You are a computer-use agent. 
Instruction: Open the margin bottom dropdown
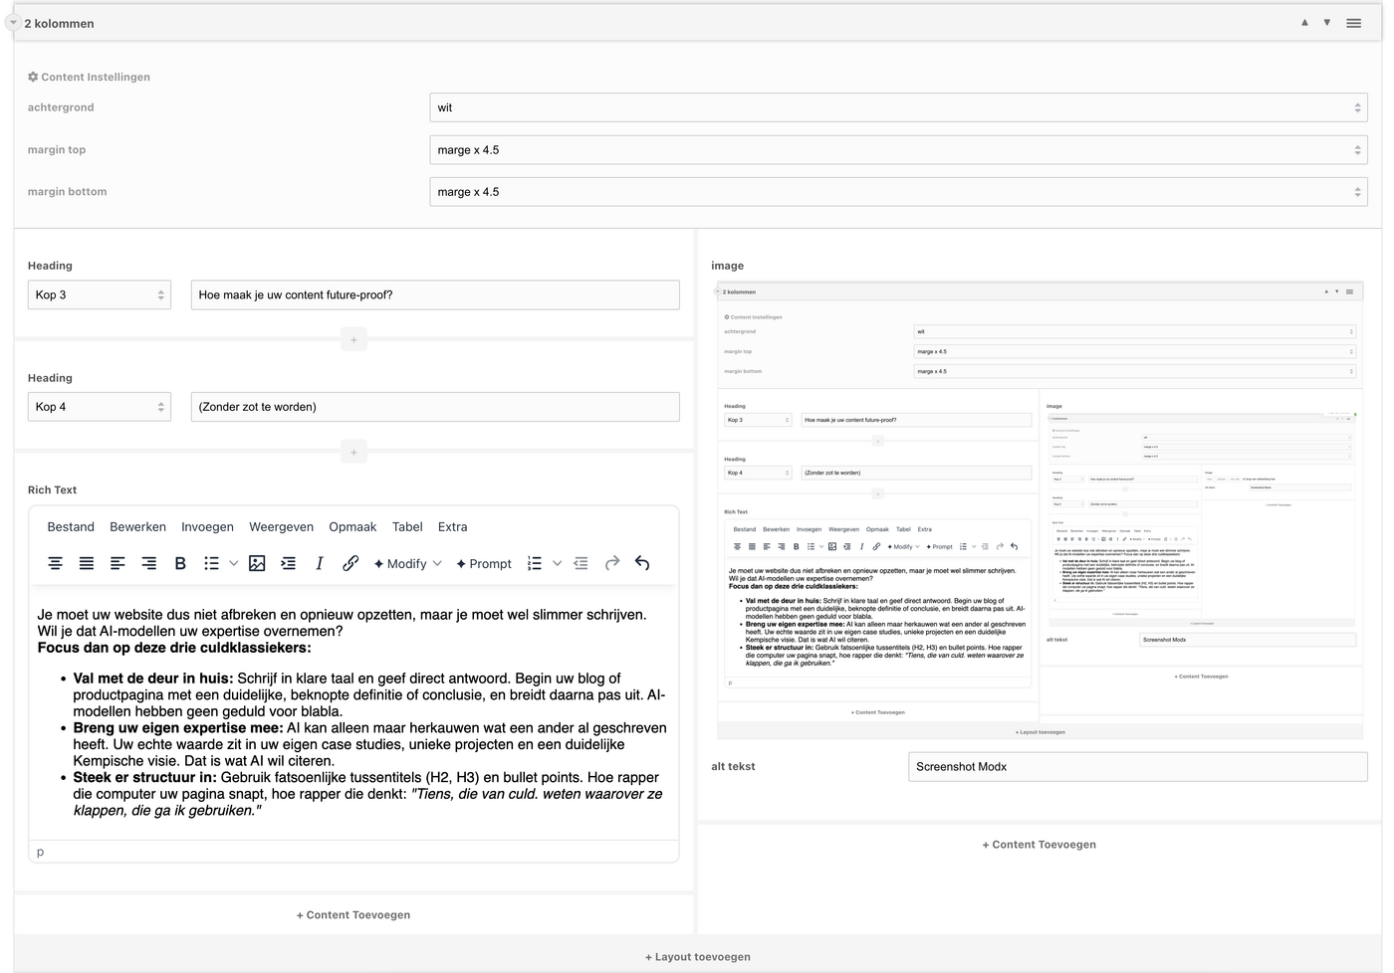tap(898, 192)
